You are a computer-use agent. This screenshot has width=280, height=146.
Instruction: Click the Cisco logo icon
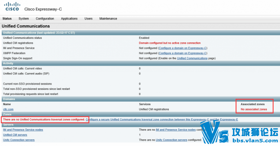[x=12, y=7]
